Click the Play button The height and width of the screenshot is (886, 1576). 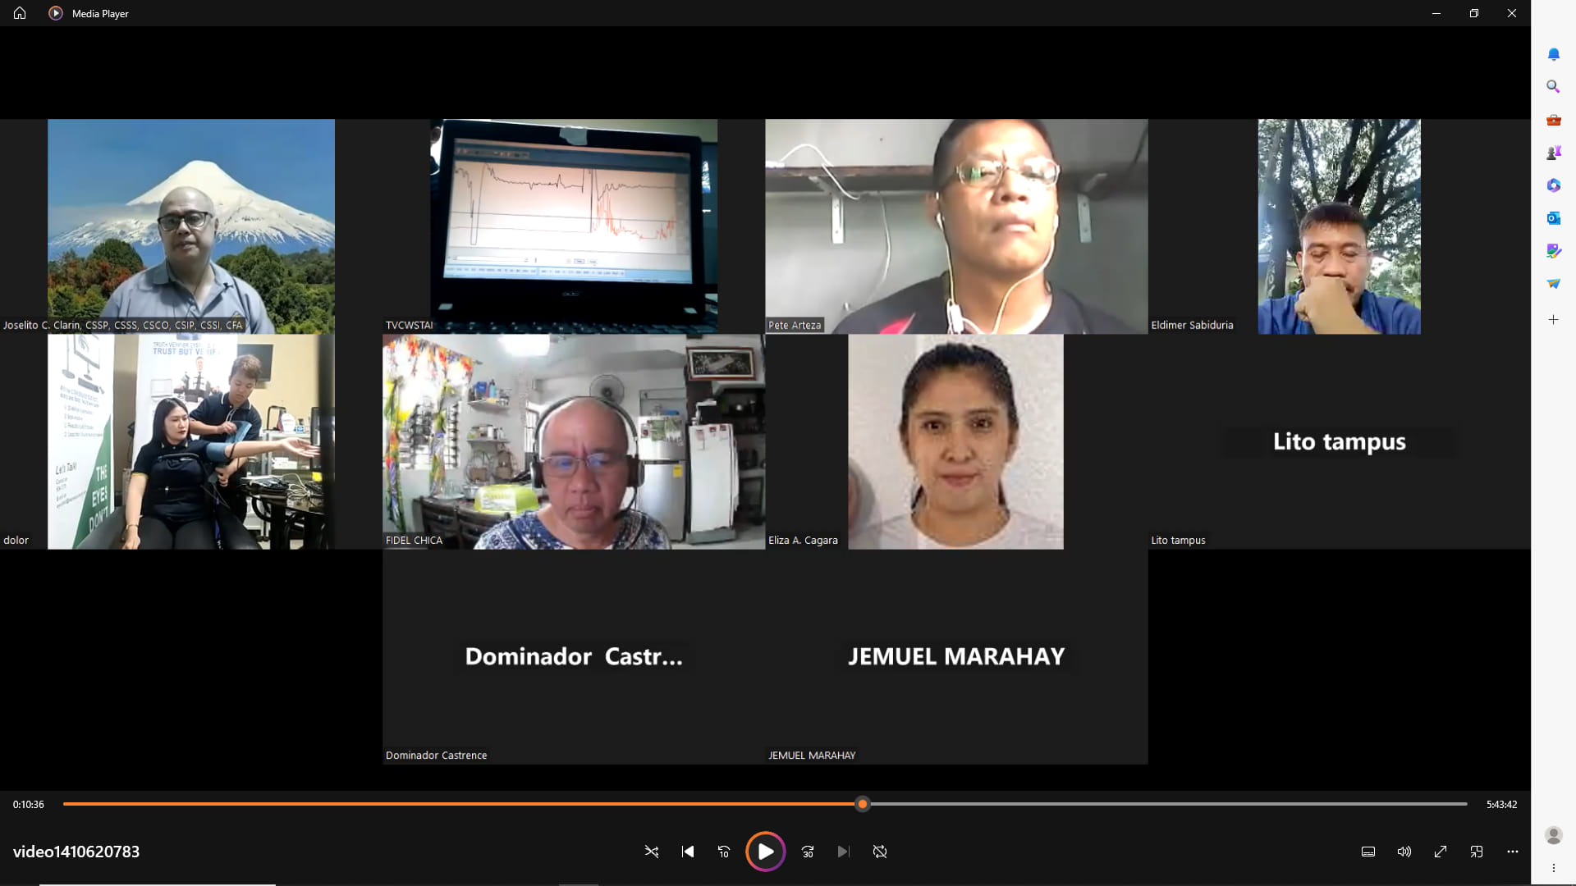coord(765,852)
